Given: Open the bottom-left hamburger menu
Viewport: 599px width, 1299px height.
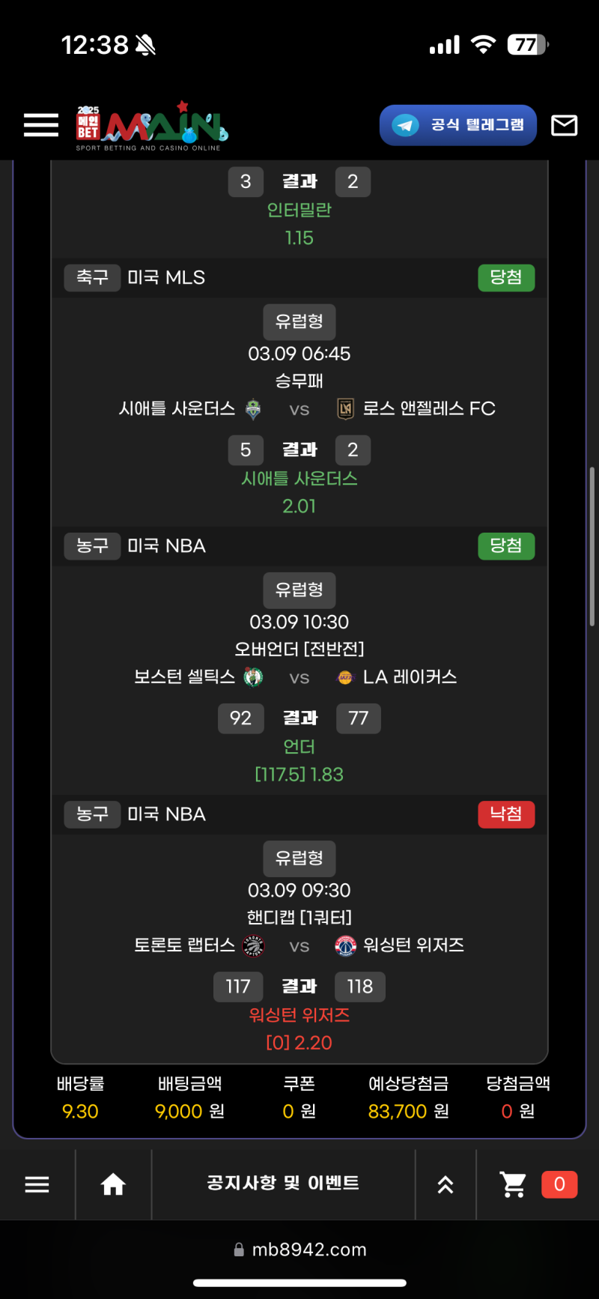Looking at the screenshot, I should tap(37, 1184).
